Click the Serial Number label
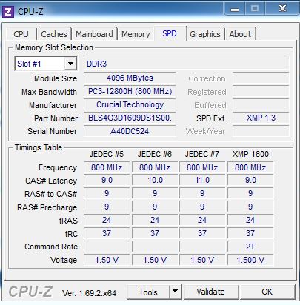 pos(53,131)
